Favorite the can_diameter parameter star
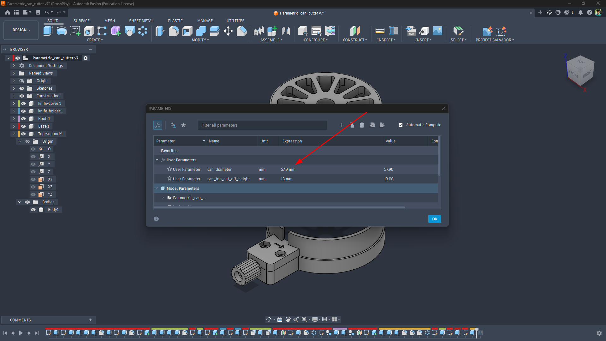 click(x=169, y=169)
